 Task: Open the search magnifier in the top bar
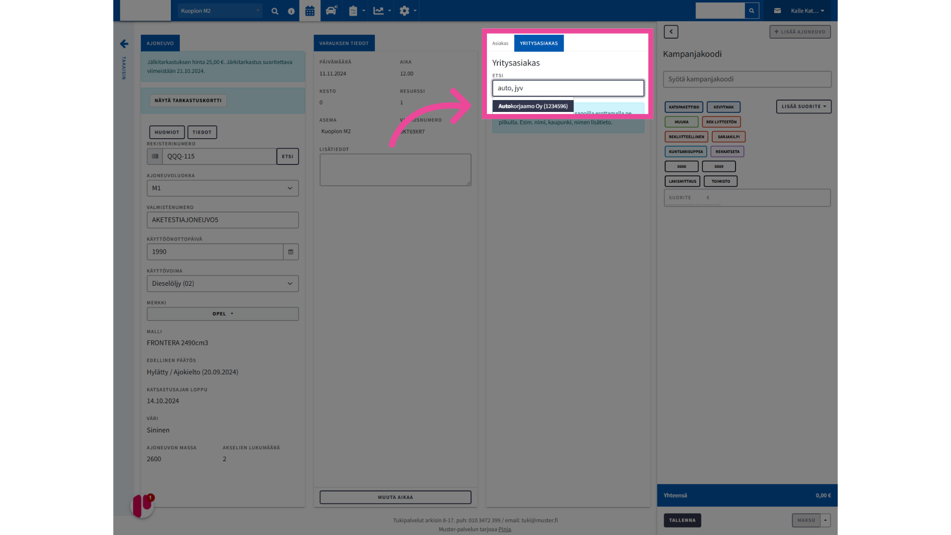coord(275,11)
